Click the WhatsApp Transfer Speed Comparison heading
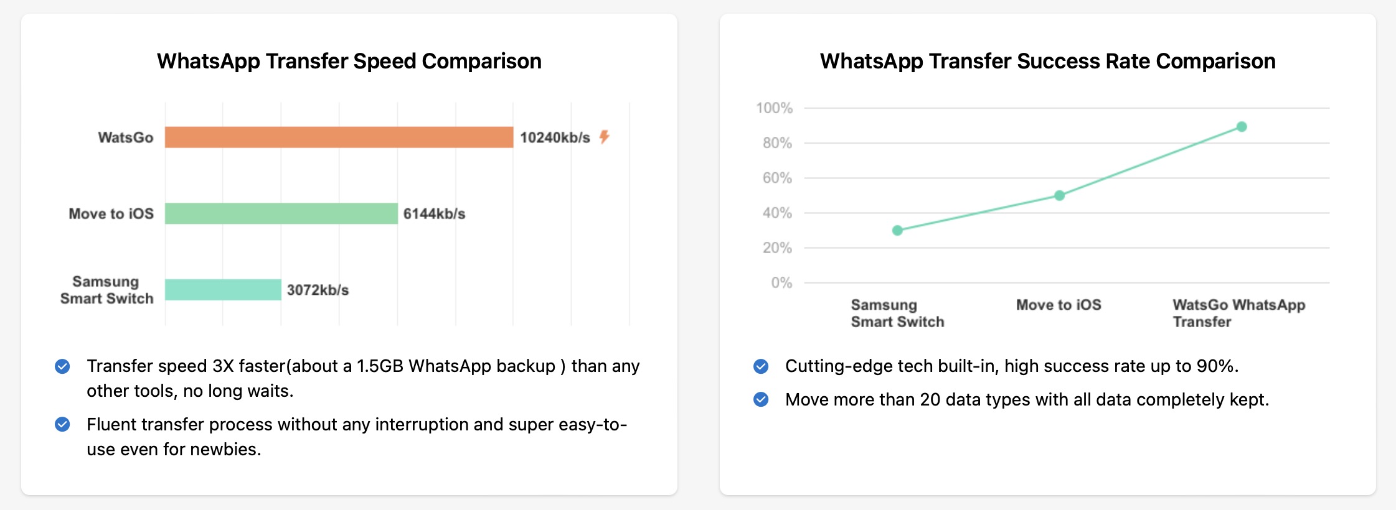Viewport: 1396px width, 510px height. [349, 61]
